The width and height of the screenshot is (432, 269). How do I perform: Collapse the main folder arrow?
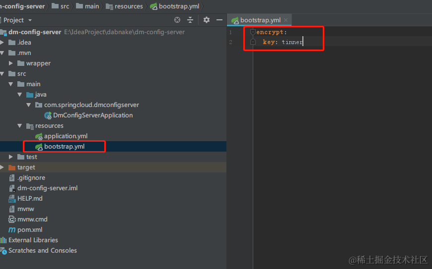click(11, 84)
